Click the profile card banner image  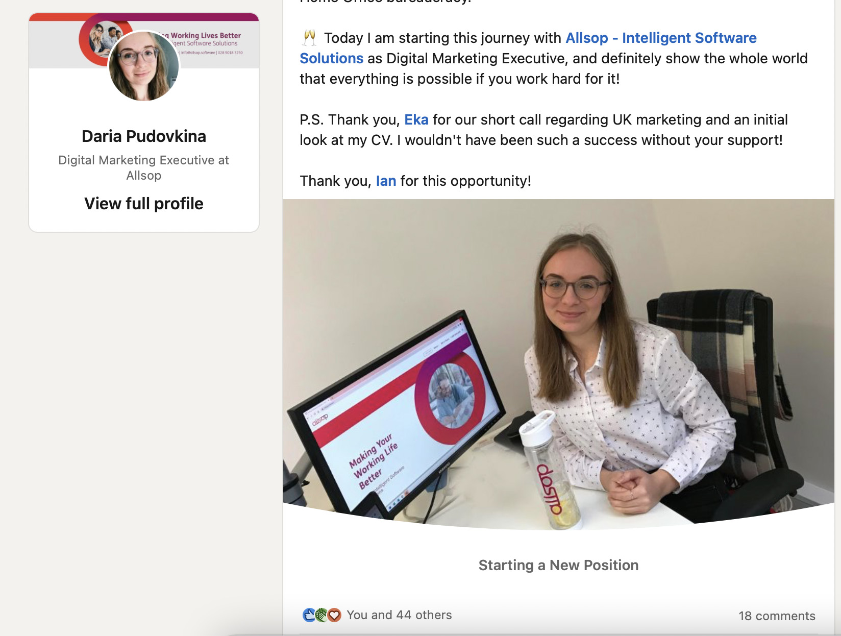pos(144,41)
